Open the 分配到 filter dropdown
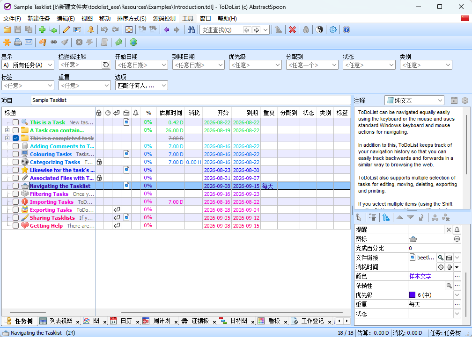Viewport: 472px width, 337px height. tap(312, 65)
